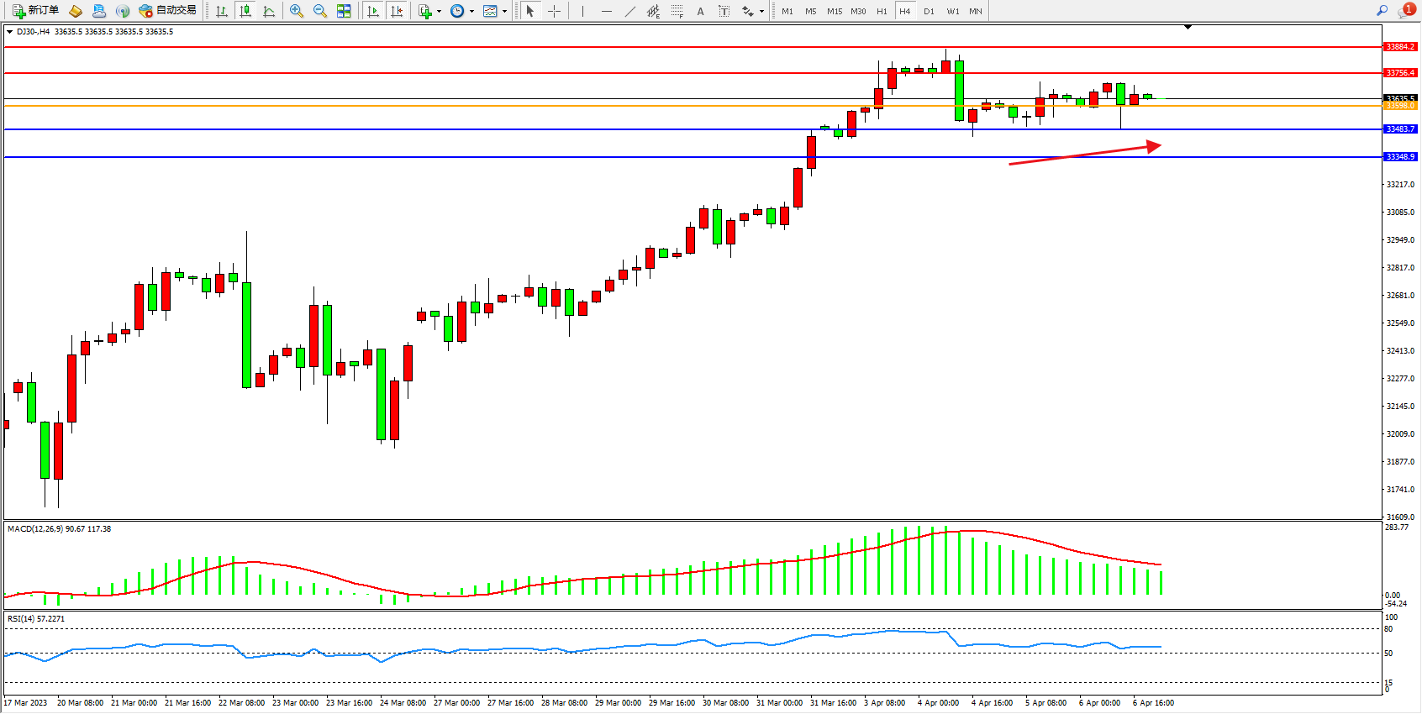This screenshot has width=1422, height=714.
Task: Open the search magnifier icon
Action: [1382, 11]
